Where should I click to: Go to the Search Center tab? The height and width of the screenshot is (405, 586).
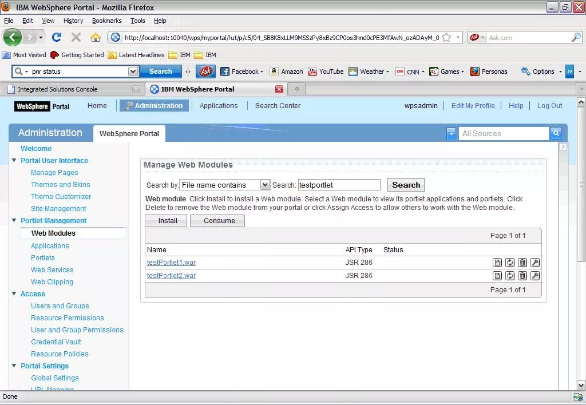(x=278, y=106)
